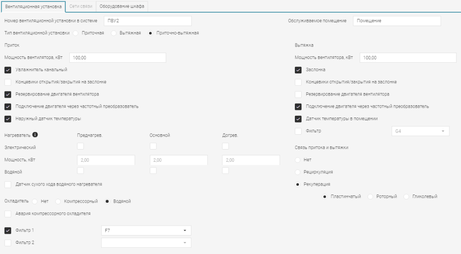Choose the Вытяжная radio option
The height and width of the screenshot is (254, 461).
pyautogui.click(x=113, y=33)
